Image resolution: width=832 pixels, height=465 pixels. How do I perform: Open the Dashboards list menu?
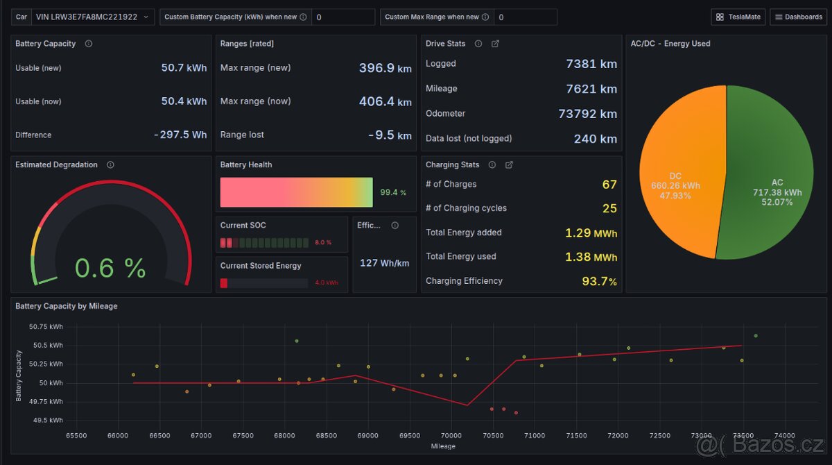pos(798,17)
